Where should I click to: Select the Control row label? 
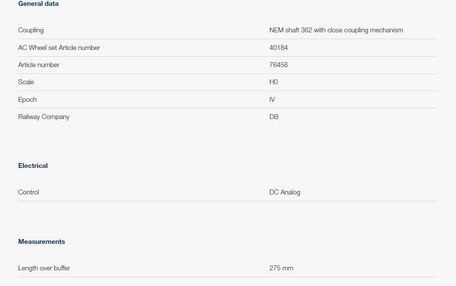pos(28,192)
